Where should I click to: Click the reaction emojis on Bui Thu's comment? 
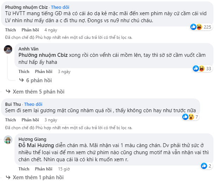tap(187, 117)
